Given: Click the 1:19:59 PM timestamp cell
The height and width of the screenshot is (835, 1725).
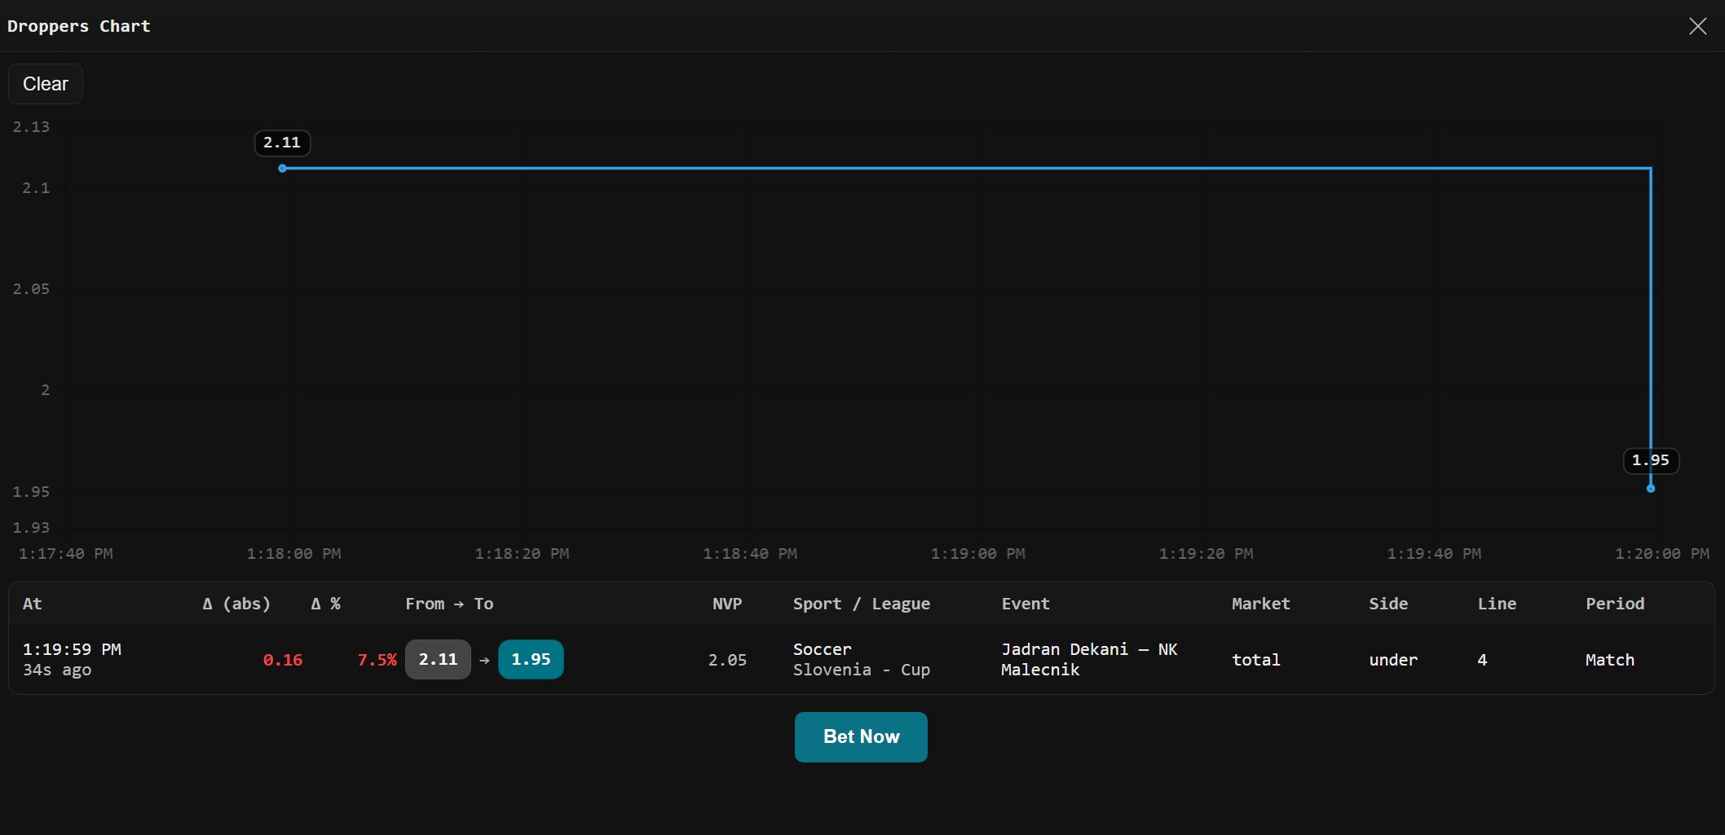Looking at the screenshot, I should tap(72, 649).
